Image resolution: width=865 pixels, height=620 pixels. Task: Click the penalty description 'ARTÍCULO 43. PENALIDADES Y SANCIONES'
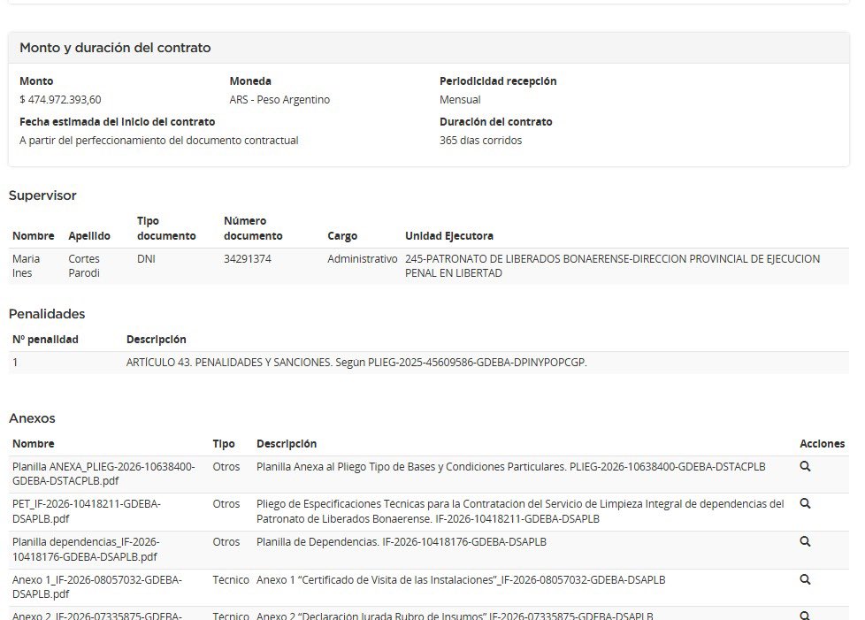tap(356, 363)
